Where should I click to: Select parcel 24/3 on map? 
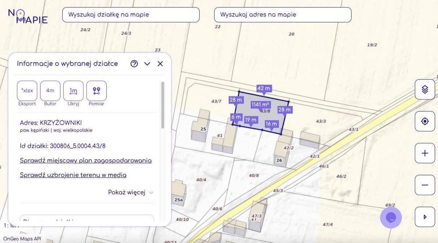tap(126, 33)
